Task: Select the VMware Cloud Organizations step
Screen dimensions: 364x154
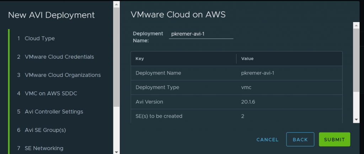Action: tap(63, 75)
